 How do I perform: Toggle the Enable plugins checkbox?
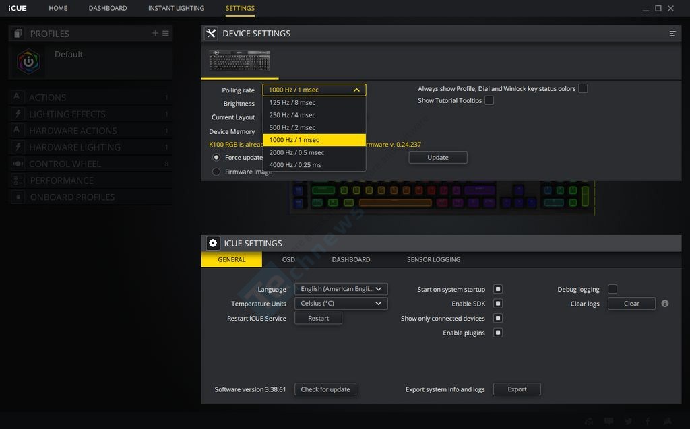[x=498, y=333]
